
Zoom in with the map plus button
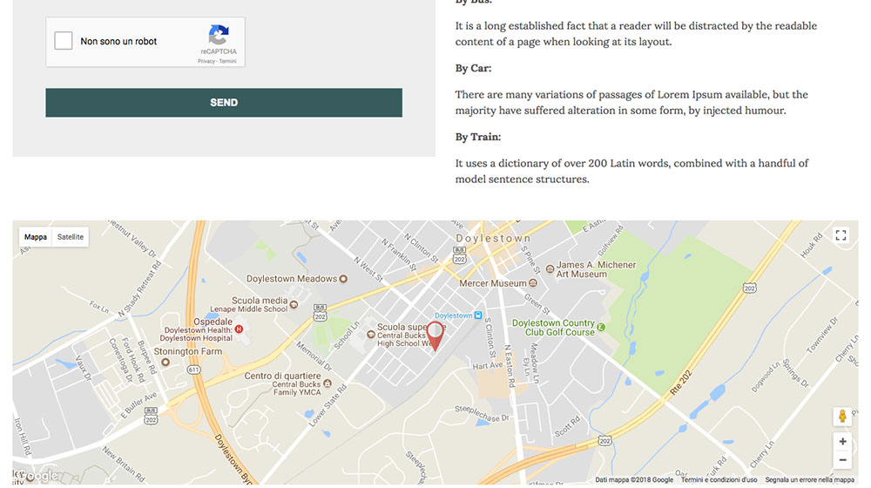point(842,442)
